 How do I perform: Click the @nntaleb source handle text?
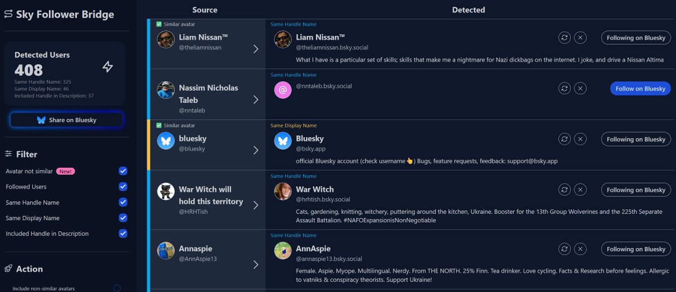192,111
